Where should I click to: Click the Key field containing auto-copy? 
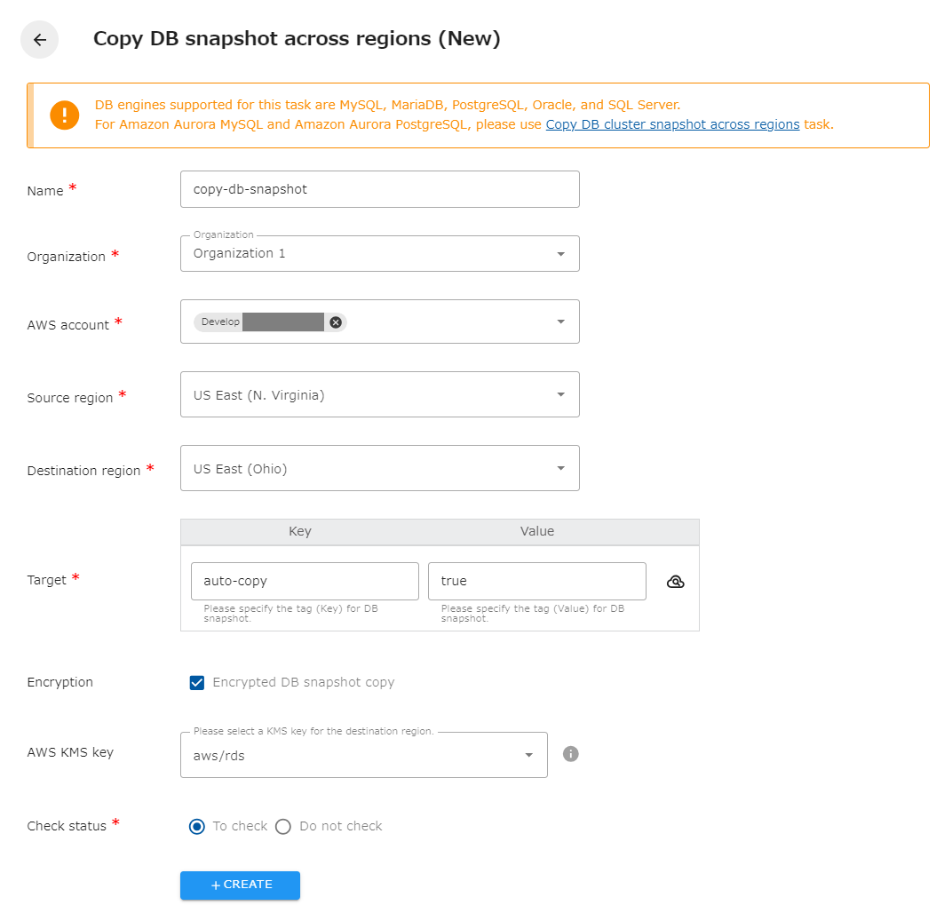[x=305, y=581]
